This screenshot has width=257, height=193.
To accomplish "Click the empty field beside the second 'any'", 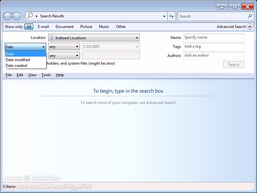I will pyautogui.click(x=111, y=55).
